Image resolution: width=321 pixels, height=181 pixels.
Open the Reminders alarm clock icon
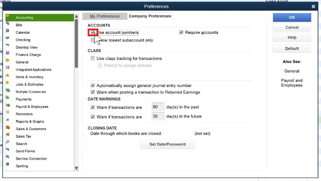tap(8, 112)
